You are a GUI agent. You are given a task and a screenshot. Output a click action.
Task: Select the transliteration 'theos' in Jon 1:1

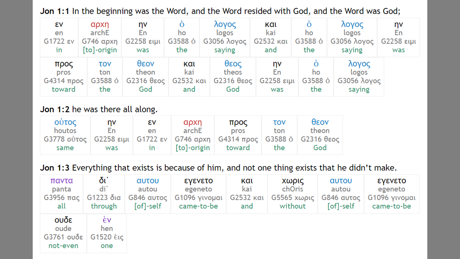(233, 72)
